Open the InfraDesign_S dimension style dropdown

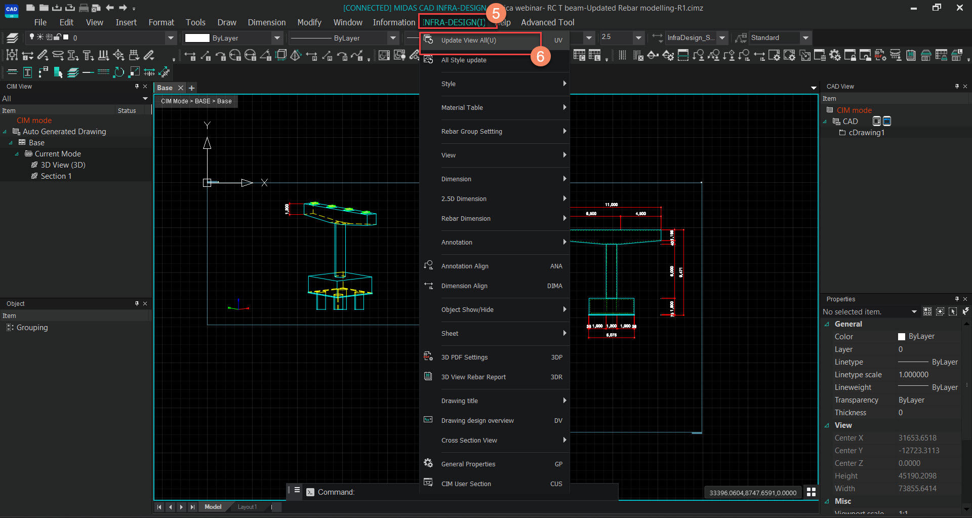tap(722, 37)
